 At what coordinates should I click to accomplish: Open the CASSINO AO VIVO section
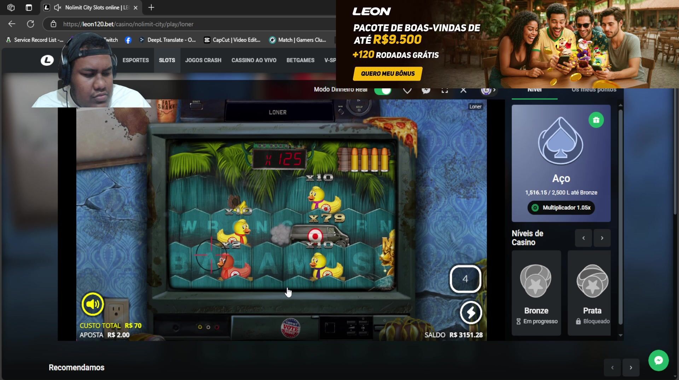click(x=254, y=60)
